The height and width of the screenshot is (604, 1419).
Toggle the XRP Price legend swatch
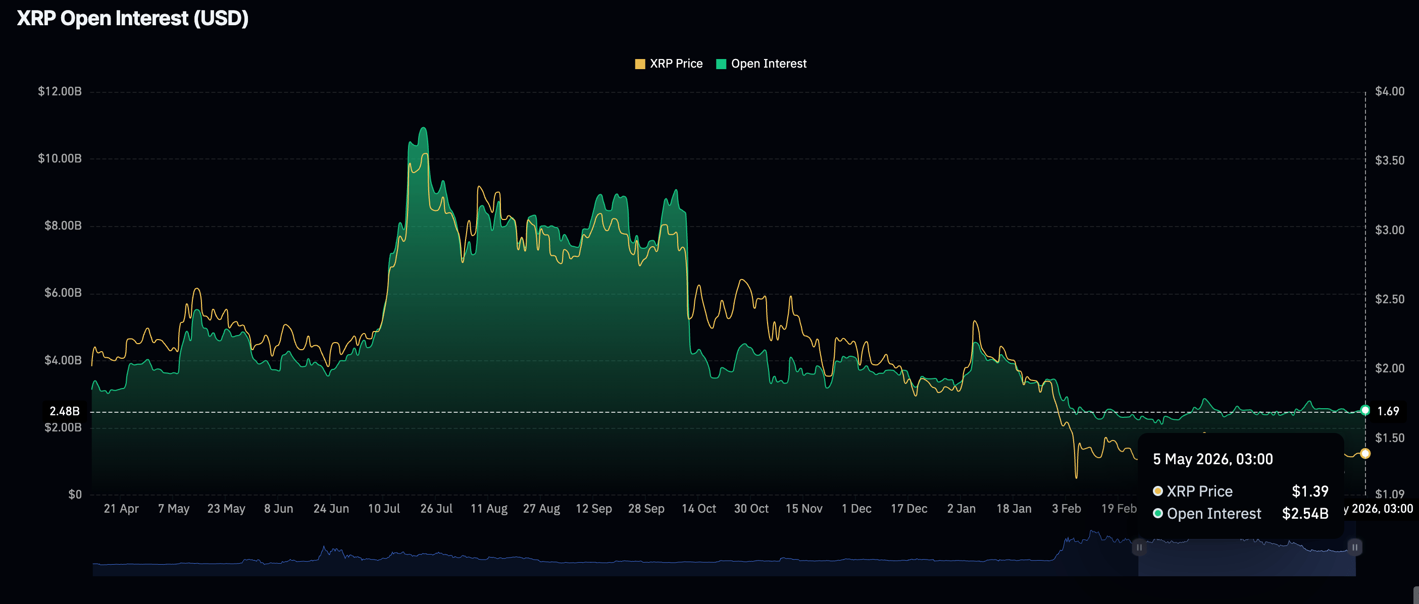point(639,64)
